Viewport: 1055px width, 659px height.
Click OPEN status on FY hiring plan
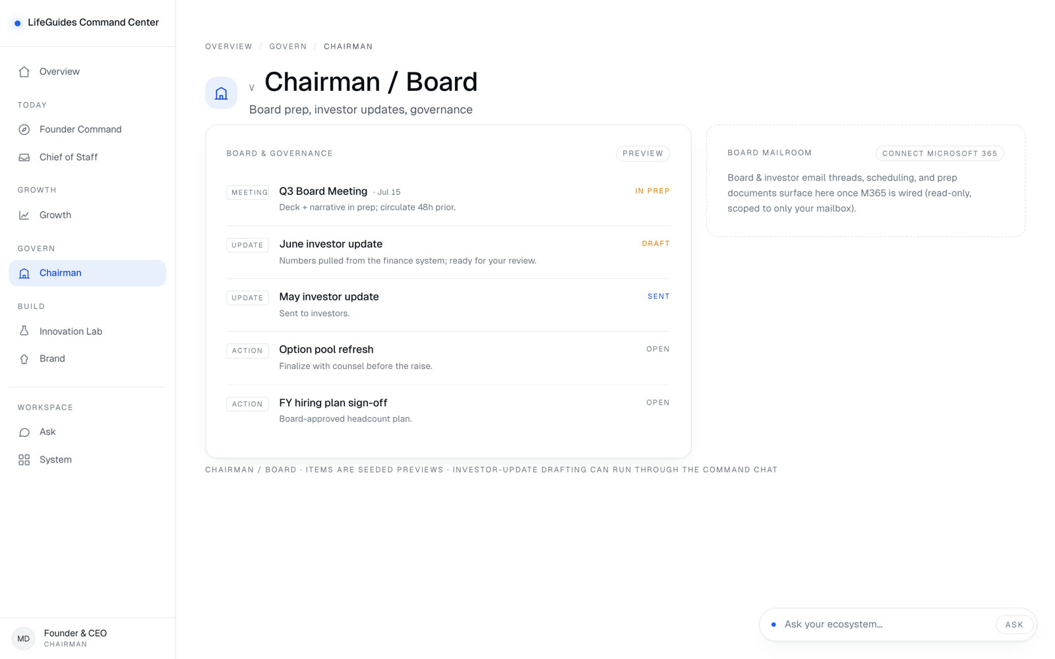point(657,403)
